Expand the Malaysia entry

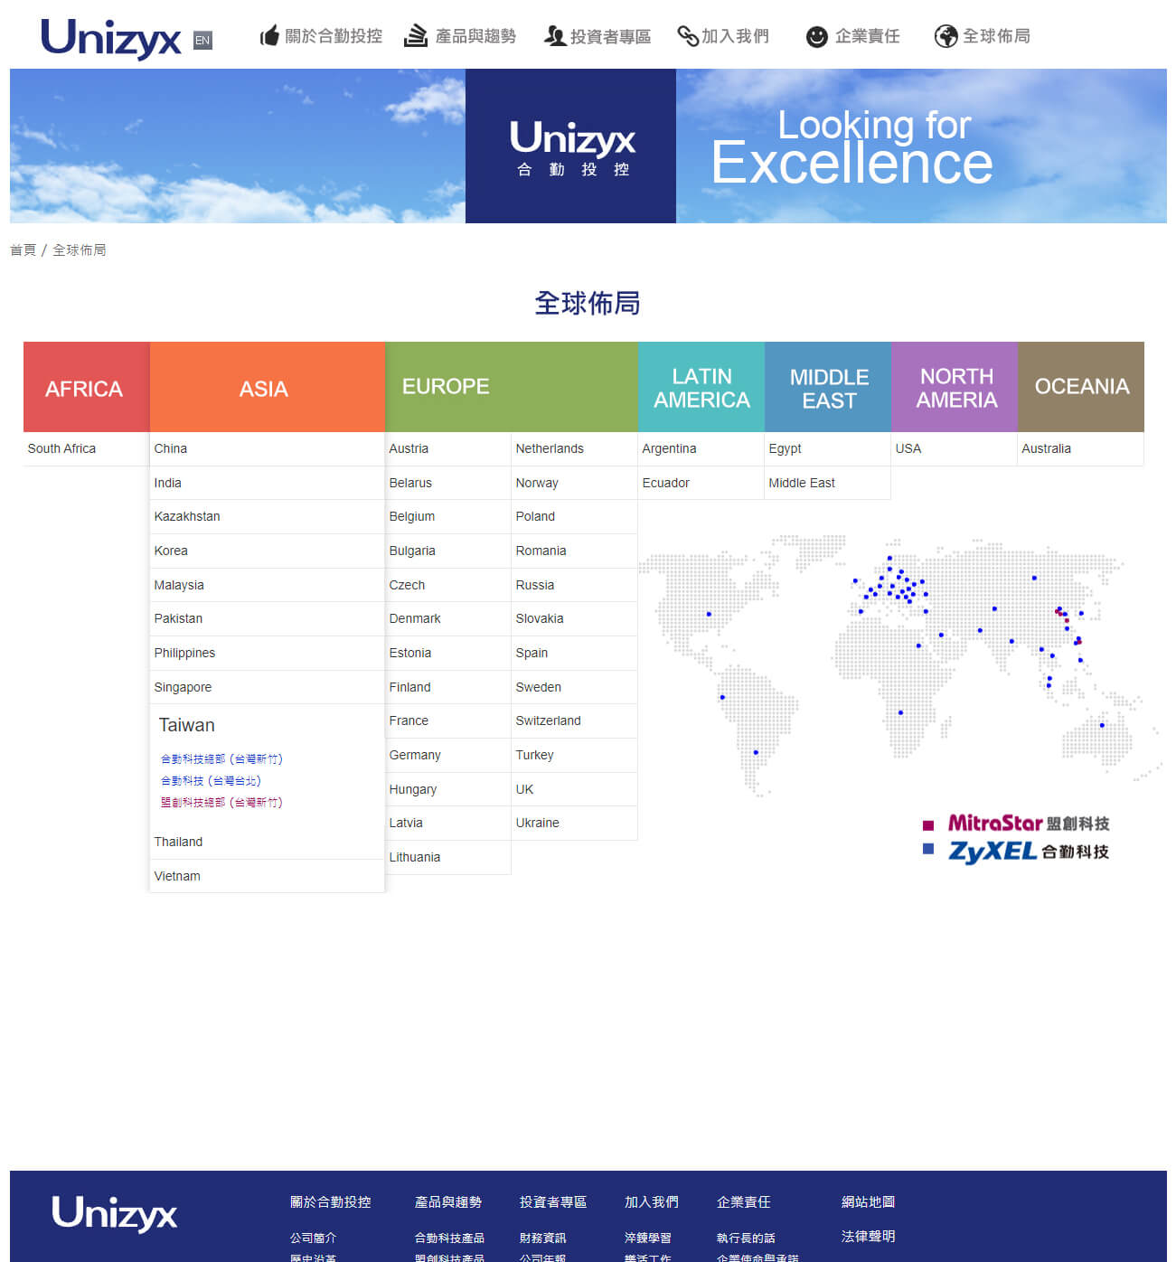[x=268, y=586]
